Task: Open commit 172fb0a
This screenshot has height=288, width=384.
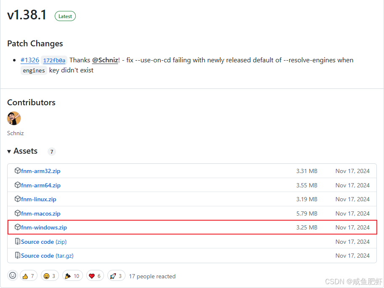Action: coord(54,60)
